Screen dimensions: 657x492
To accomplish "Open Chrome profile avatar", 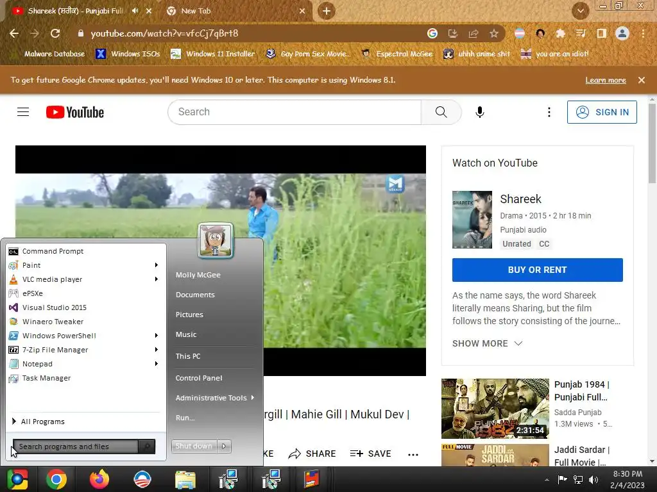I will pos(622,33).
